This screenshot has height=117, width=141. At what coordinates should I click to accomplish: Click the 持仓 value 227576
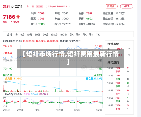[67, 24]
